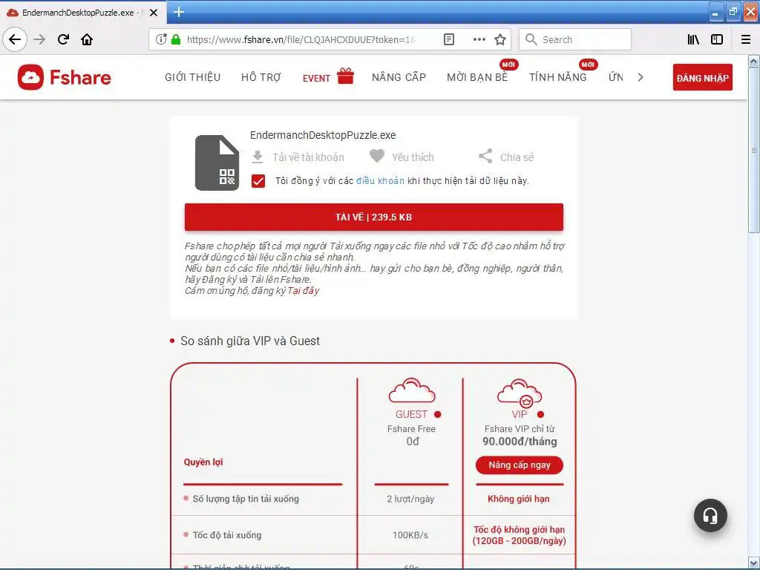Open the điều khoản terms link
The width and height of the screenshot is (760, 570).
click(380, 181)
